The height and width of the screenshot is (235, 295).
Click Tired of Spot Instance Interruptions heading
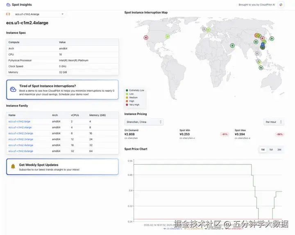point(48,86)
